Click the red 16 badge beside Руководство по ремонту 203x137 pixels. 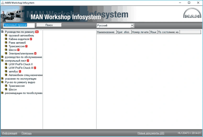[x=37, y=32]
